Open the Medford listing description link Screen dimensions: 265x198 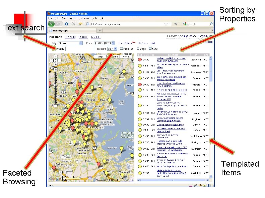pyautogui.click(x=171, y=84)
